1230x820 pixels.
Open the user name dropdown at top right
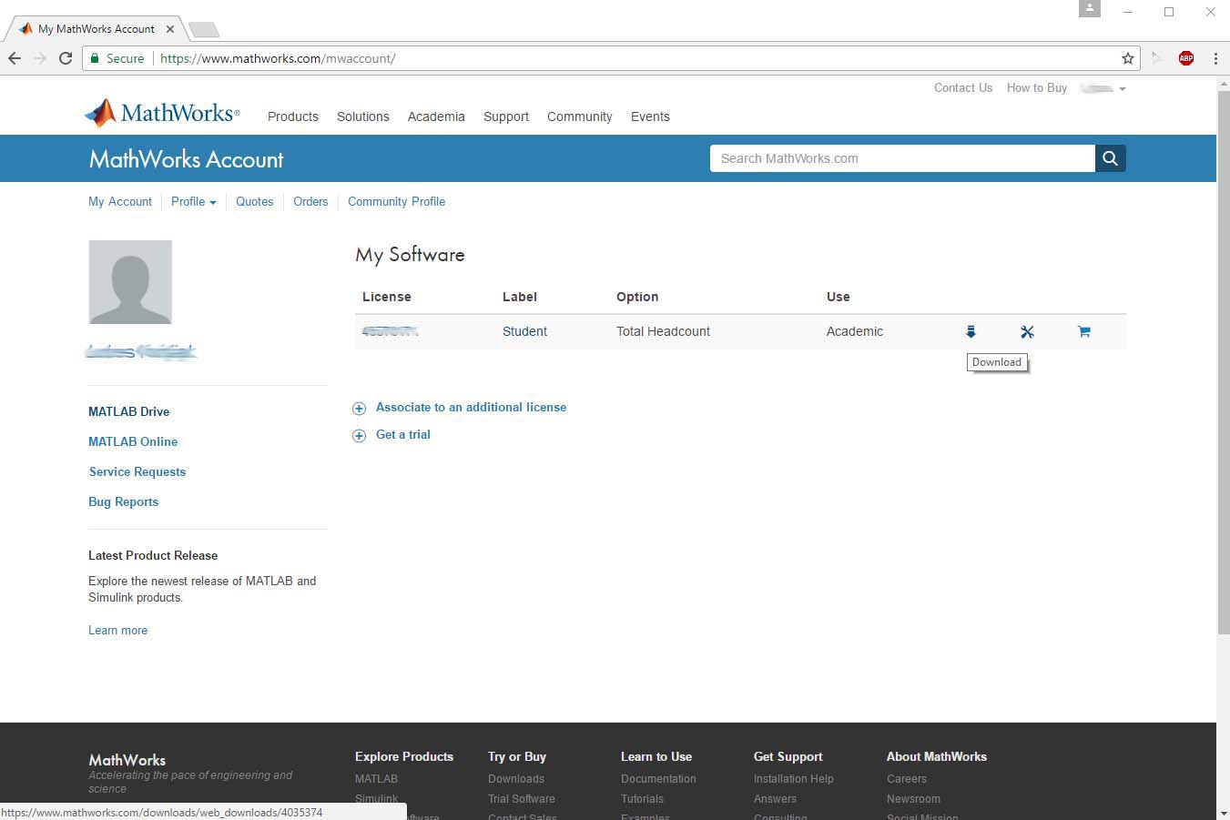coord(1103,88)
